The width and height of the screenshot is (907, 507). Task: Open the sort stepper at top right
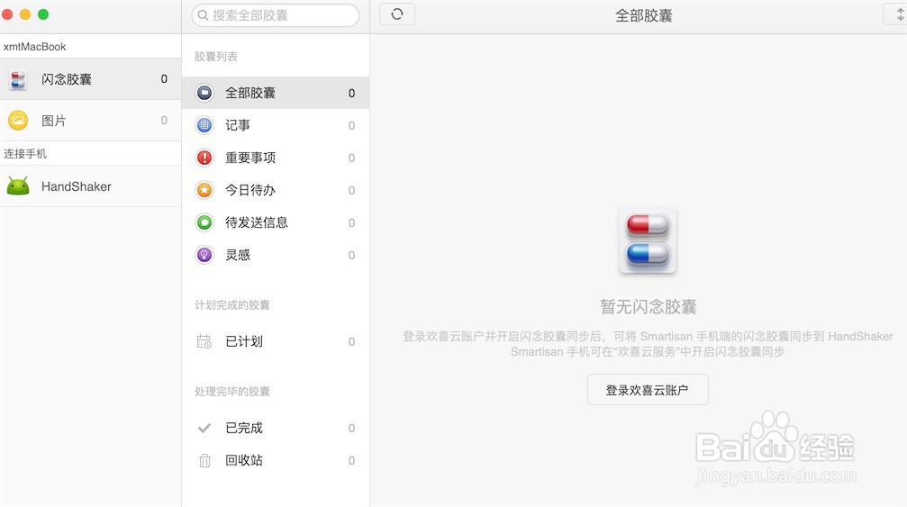[896, 14]
